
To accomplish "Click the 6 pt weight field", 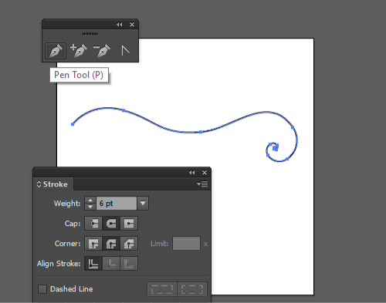I will point(117,204).
